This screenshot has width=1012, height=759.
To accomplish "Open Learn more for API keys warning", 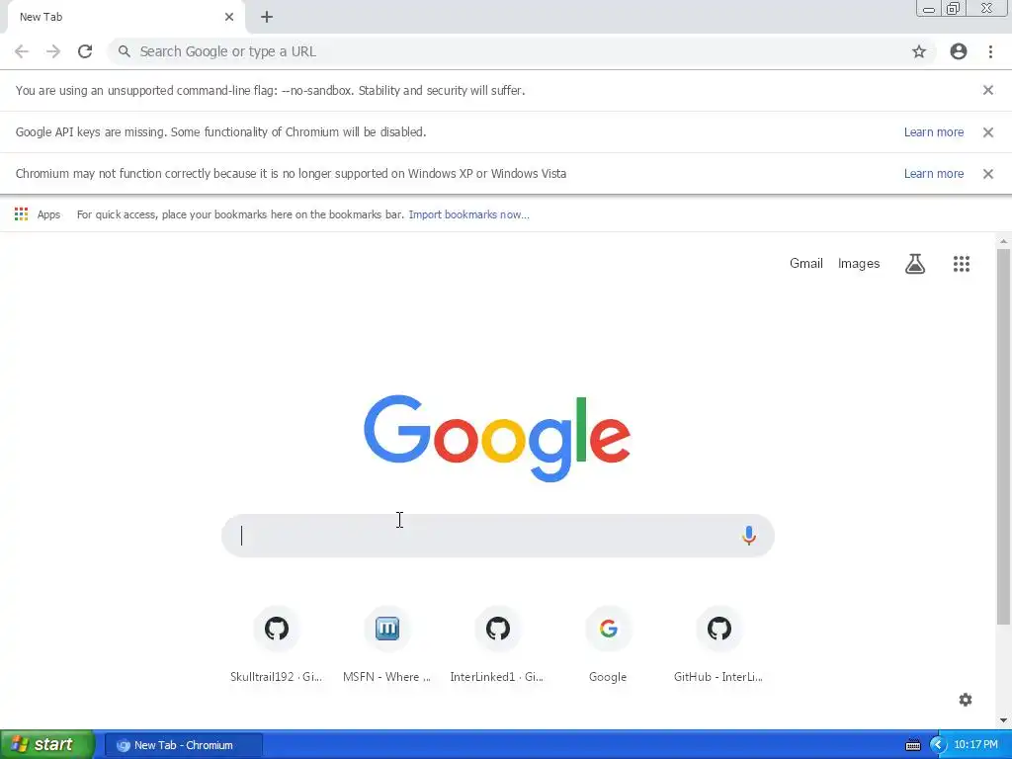I will tap(934, 132).
